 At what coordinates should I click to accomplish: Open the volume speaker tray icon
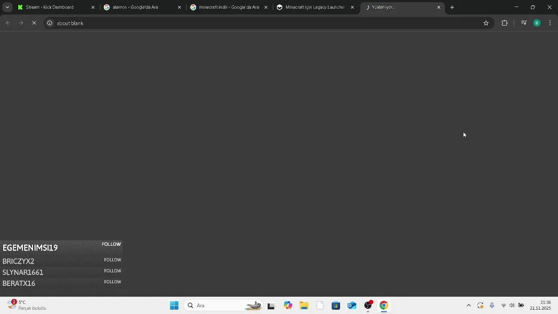click(x=512, y=306)
